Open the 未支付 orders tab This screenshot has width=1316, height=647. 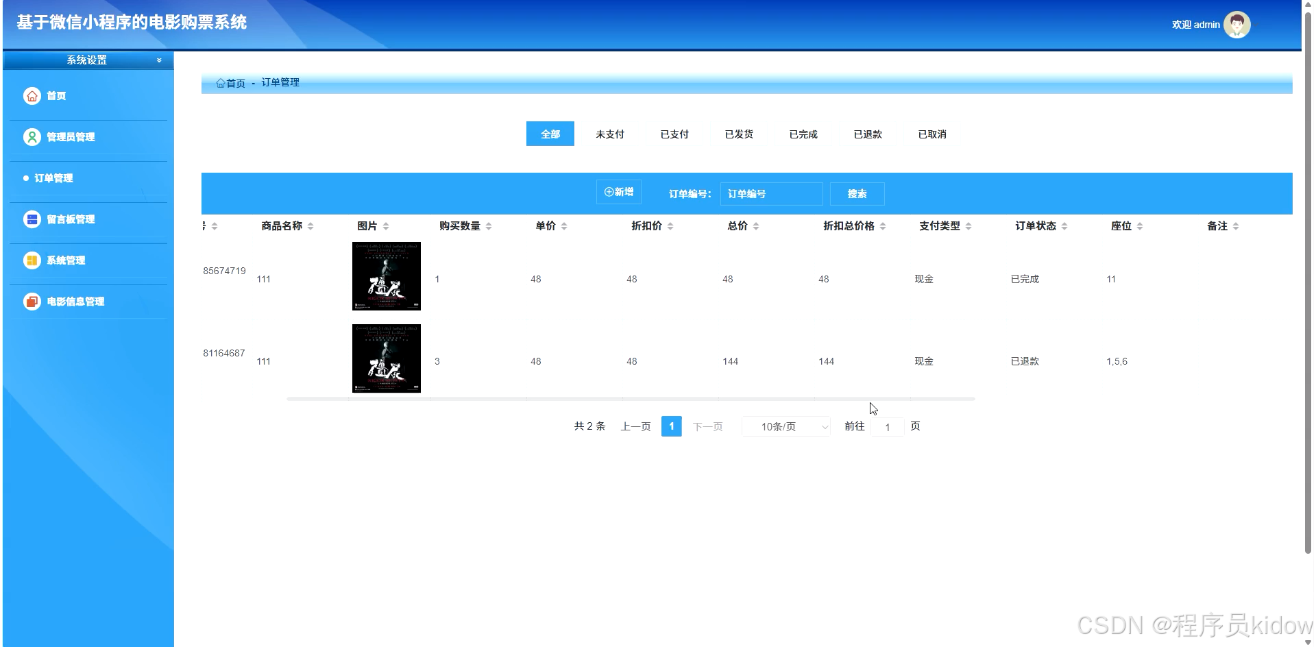coord(610,134)
